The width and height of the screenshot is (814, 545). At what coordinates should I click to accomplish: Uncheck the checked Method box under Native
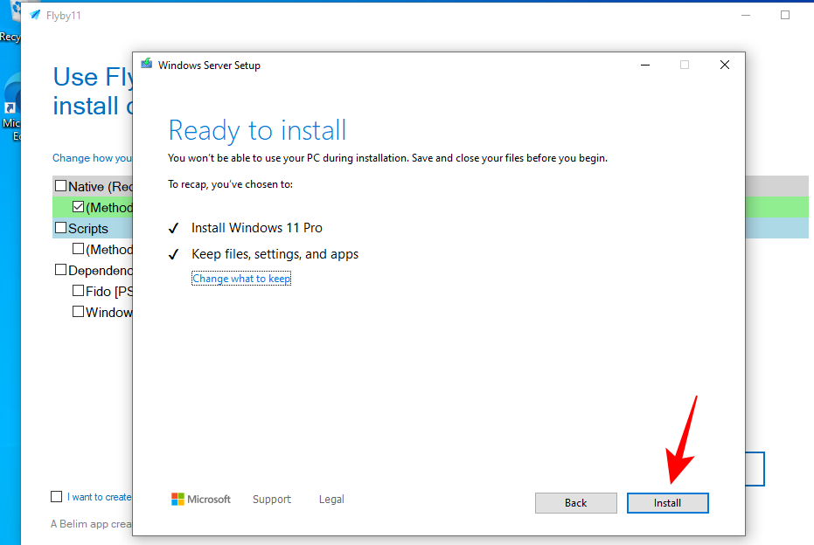tap(78, 207)
